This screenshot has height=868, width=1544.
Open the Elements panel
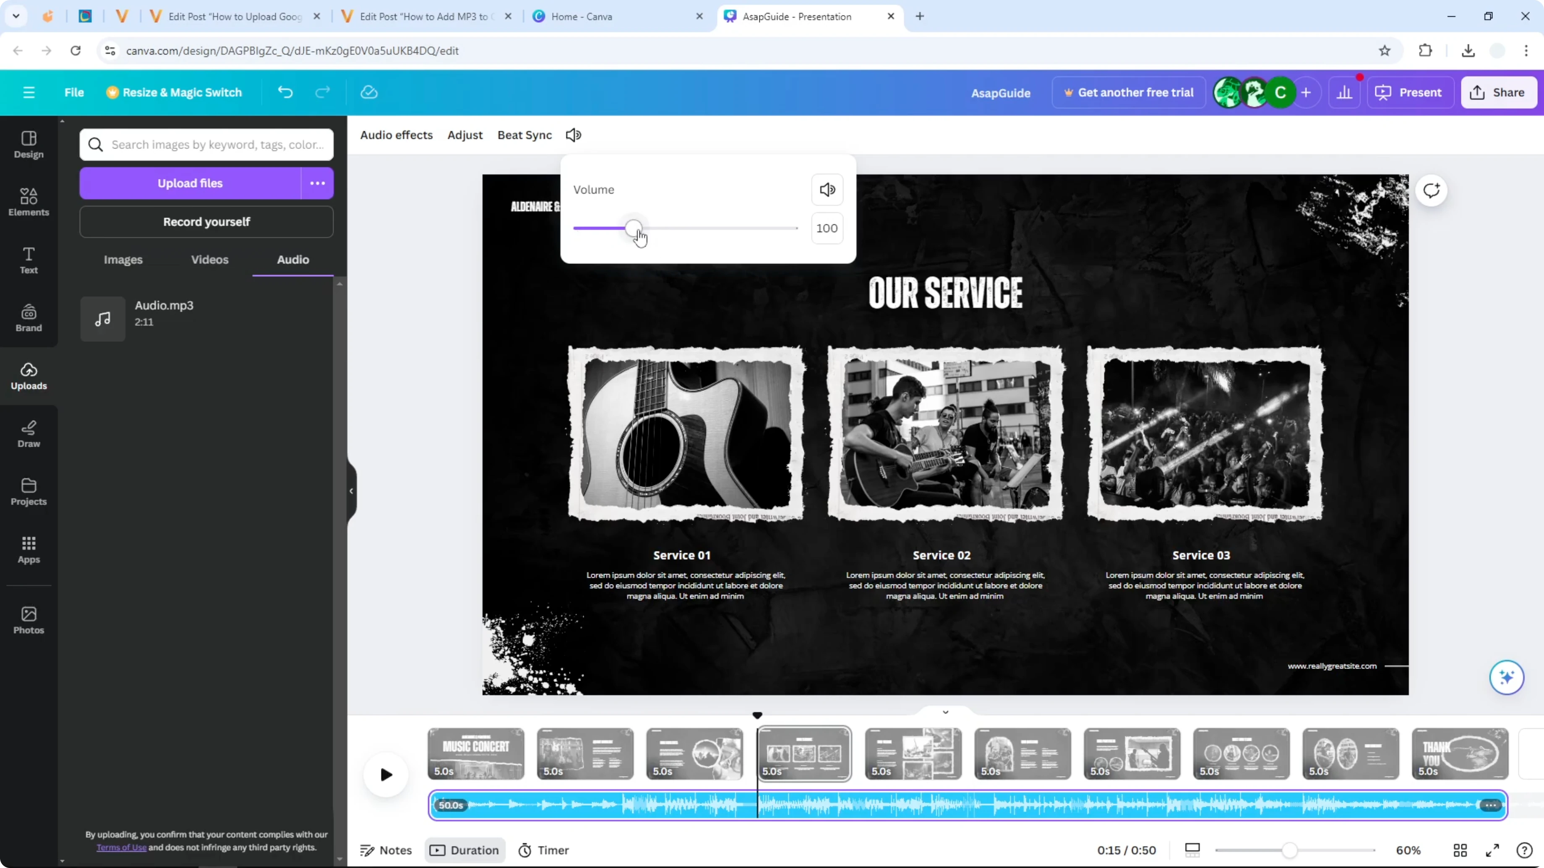point(29,203)
